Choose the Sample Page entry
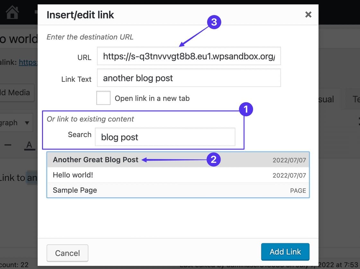The height and width of the screenshot is (269, 360). [75, 190]
